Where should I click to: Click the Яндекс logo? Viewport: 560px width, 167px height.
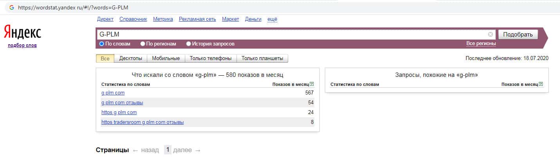(22, 33)
